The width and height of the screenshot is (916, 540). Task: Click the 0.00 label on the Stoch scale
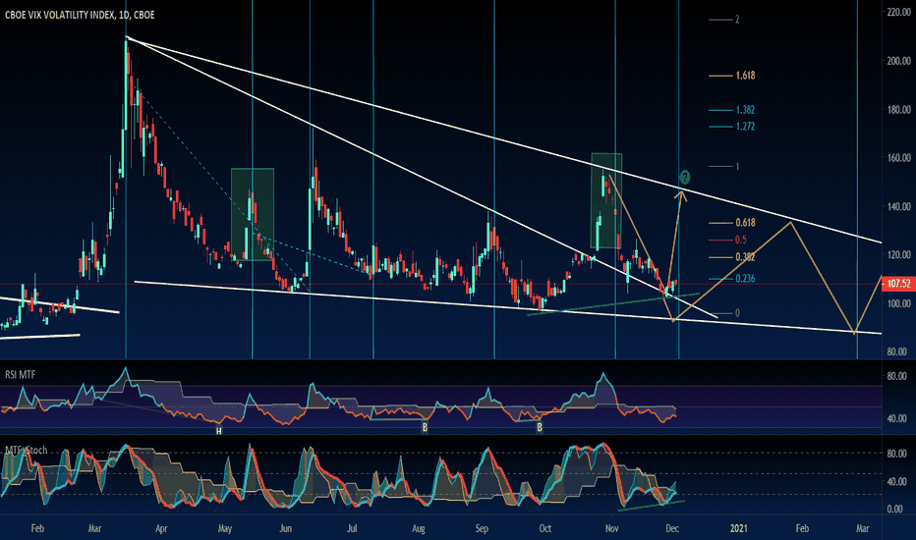click(x=895, y=509)
